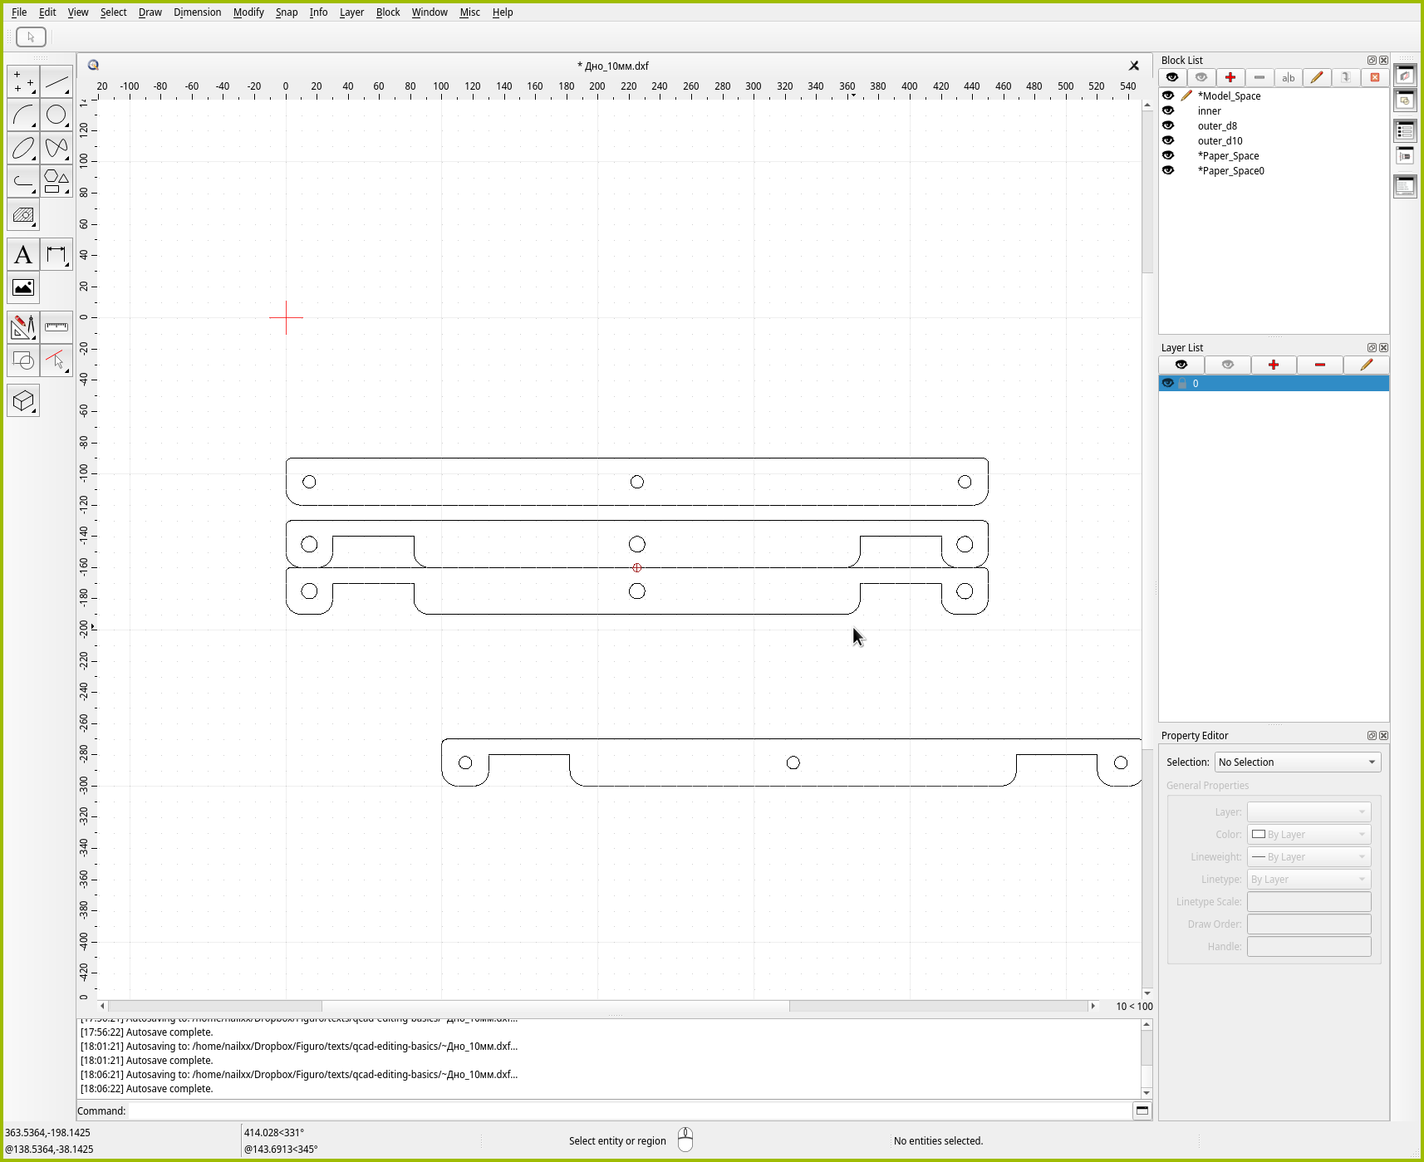Open the Selection dropdown in Property Editor
Image resolution: width=1424 pixels, height=1162 pixels.
[1297, 762]
